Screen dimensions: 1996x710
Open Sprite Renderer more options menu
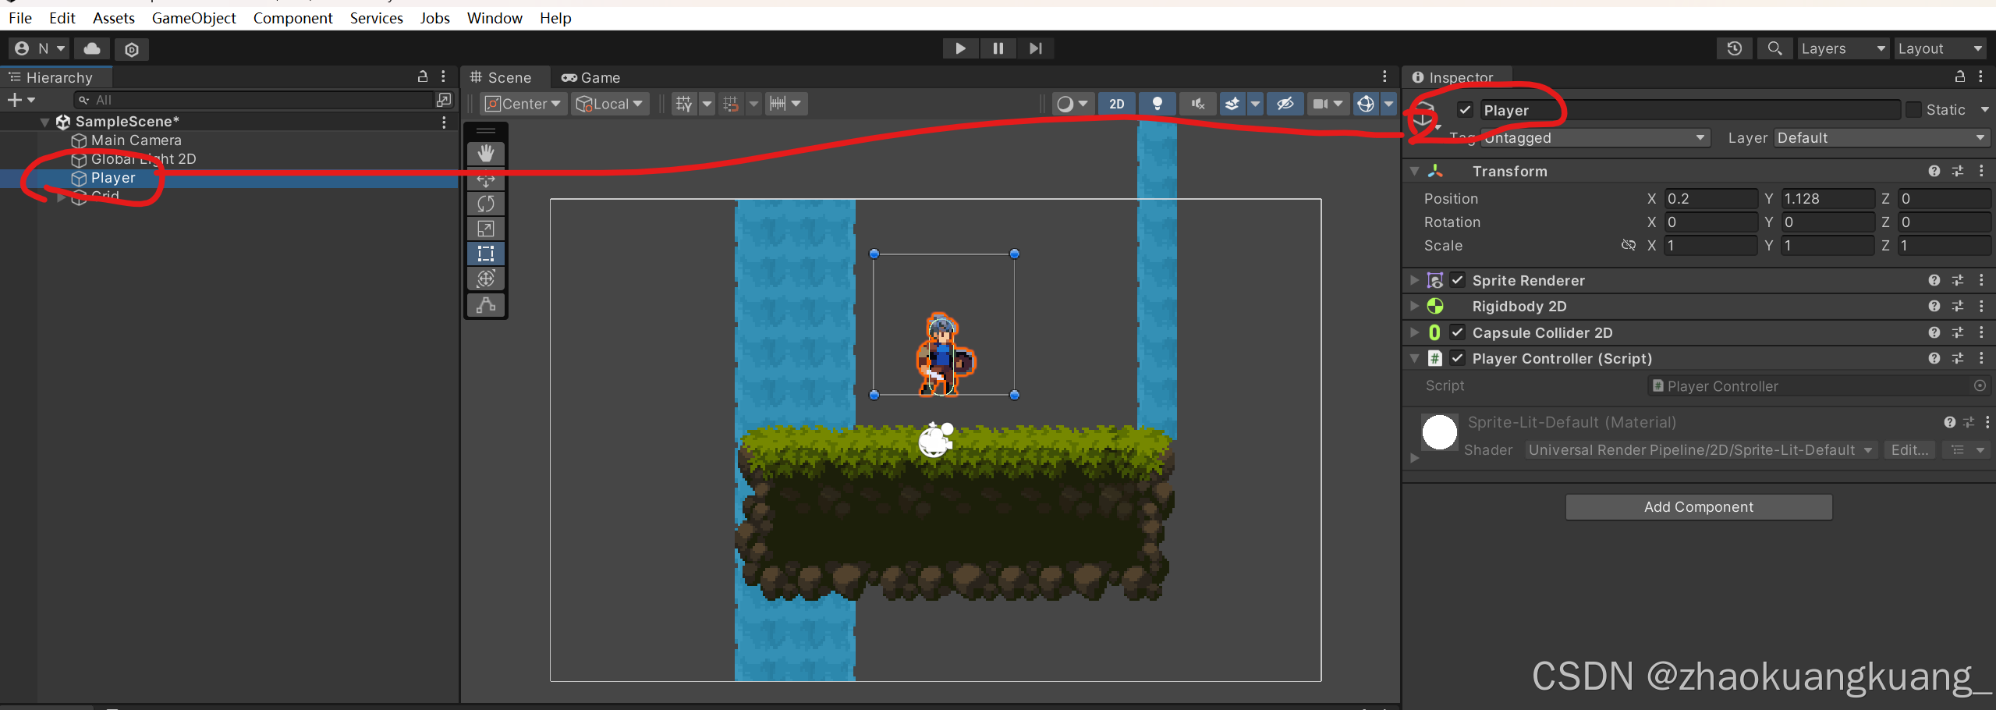pyautogui.click(x=1981, y=280)
